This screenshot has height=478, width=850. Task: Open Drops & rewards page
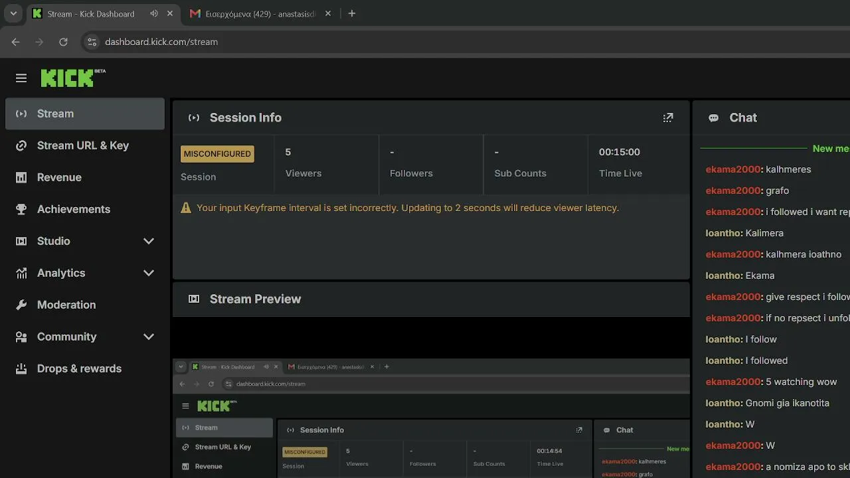(x=85, y=368)
